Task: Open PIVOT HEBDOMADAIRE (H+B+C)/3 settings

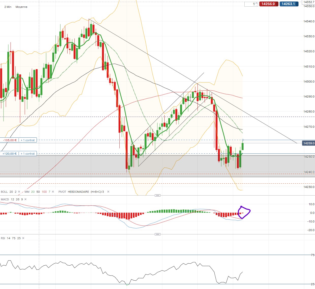Action: (81, 192)
